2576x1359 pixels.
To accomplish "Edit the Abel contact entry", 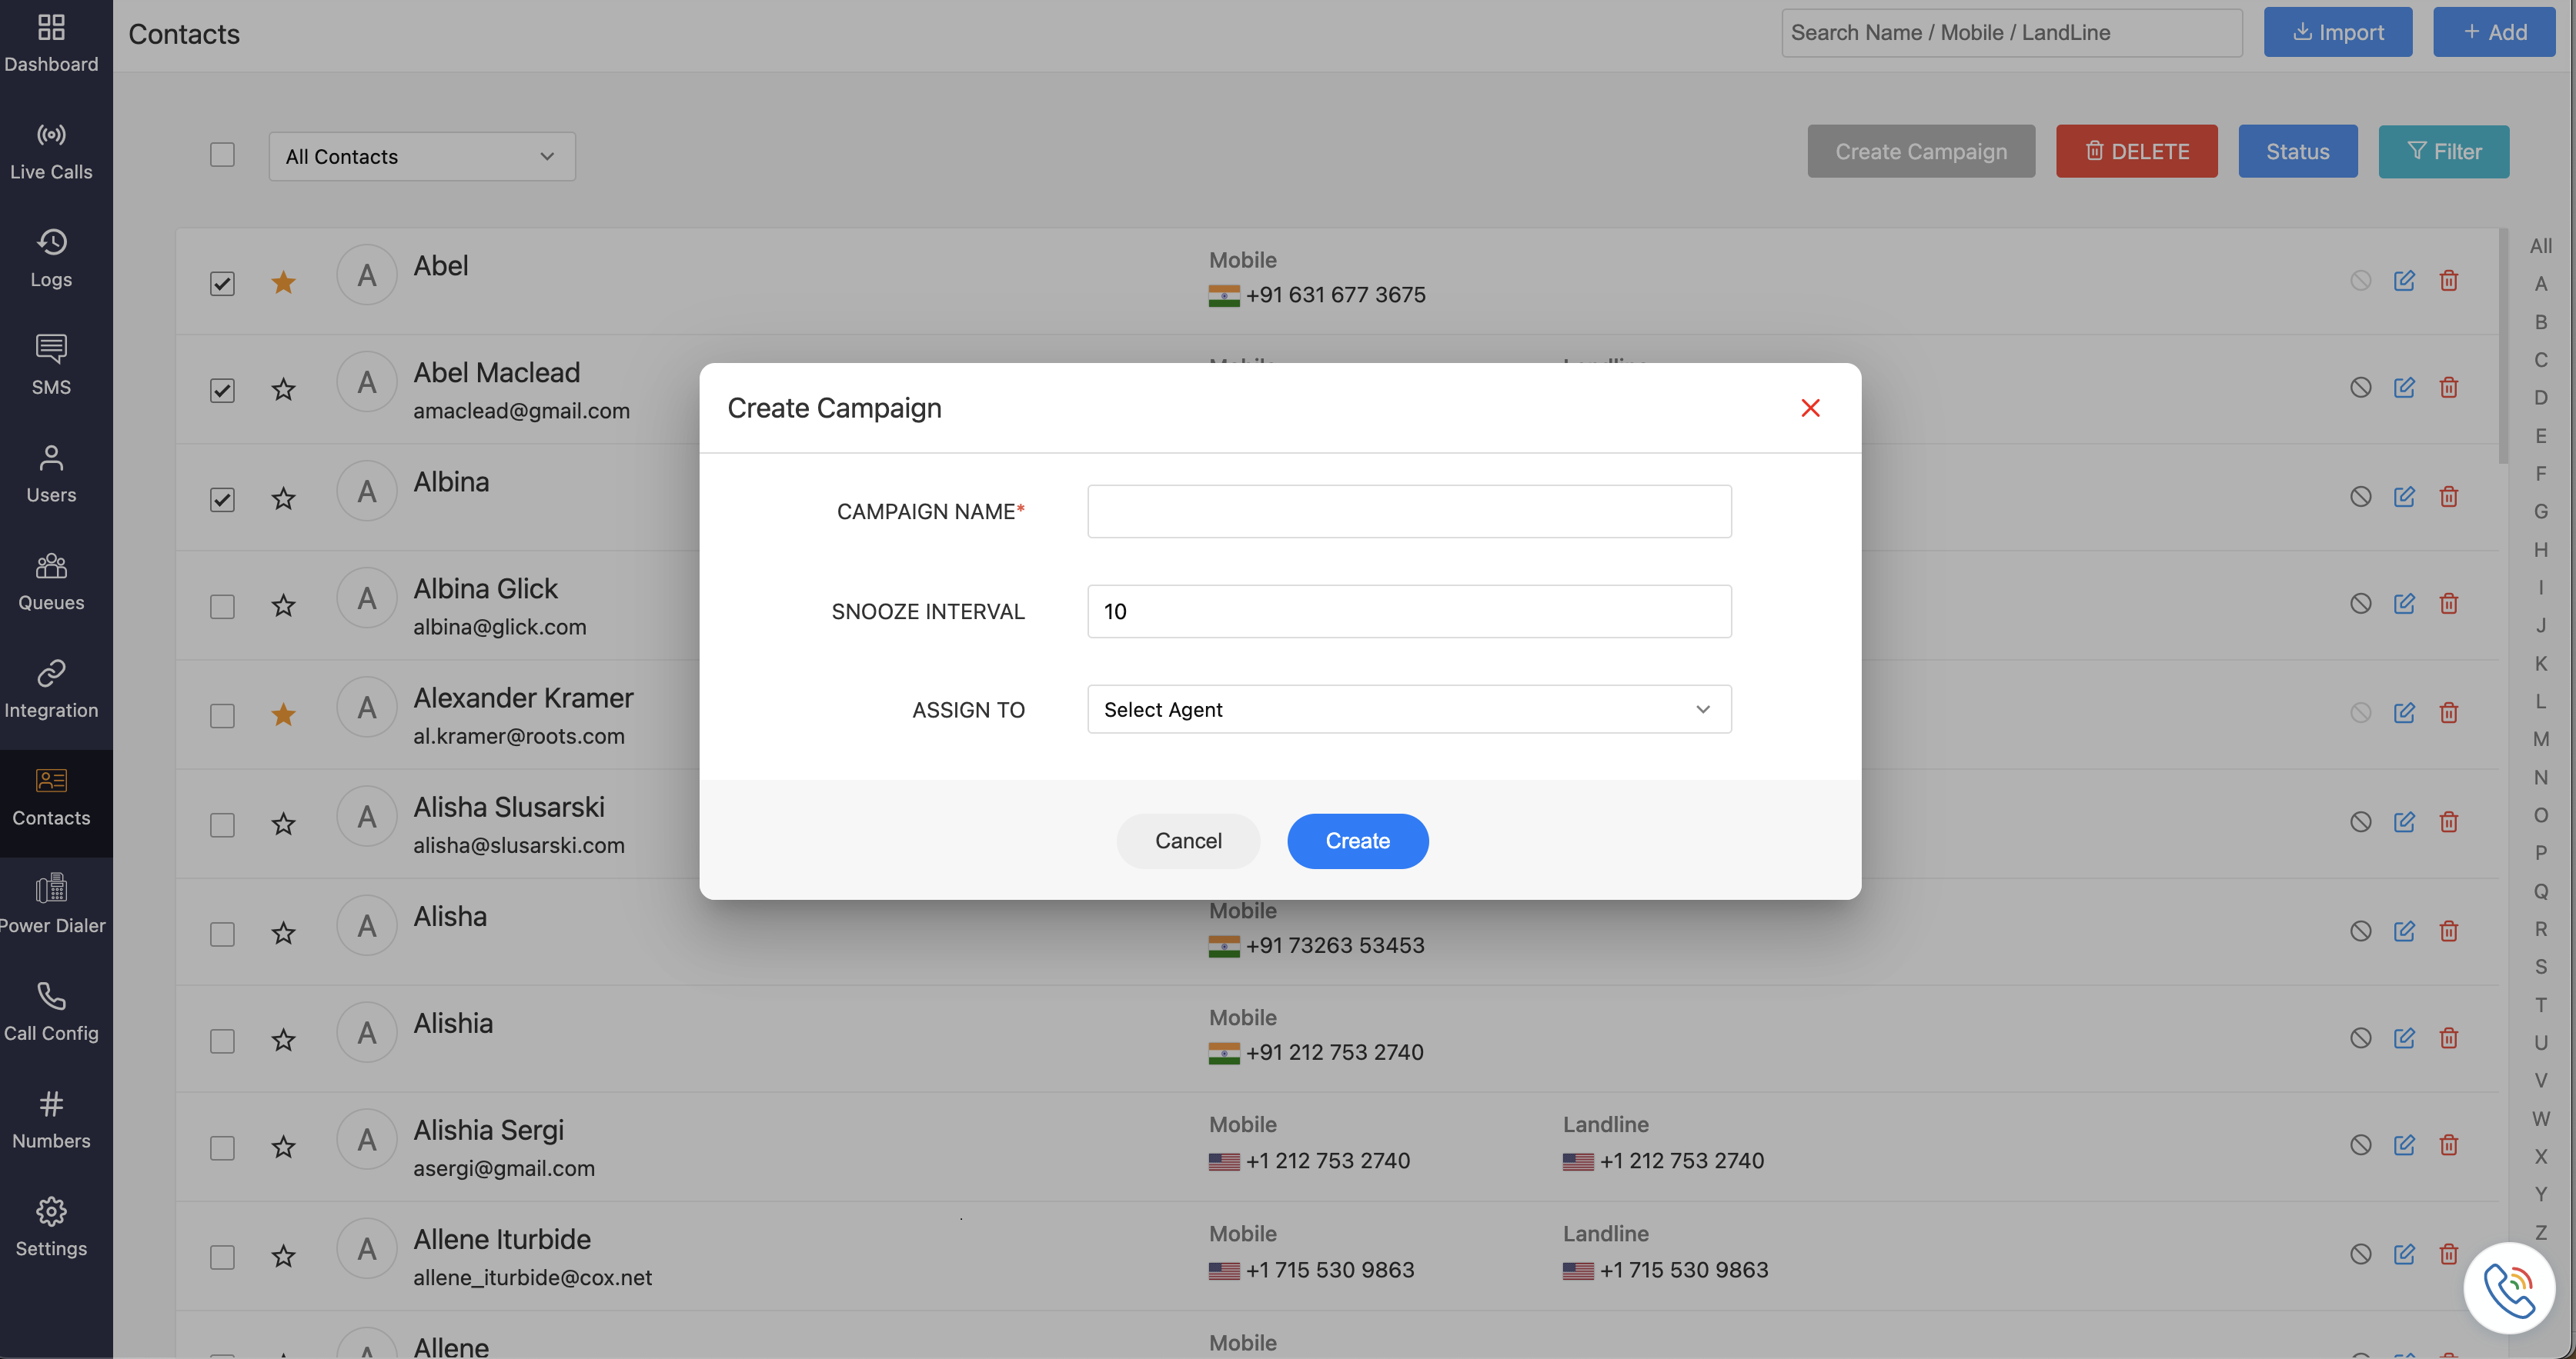I will coord(2404,281).
